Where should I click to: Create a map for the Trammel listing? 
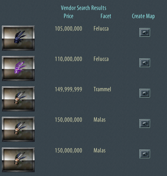coord(145,93)
